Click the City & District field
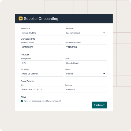 pos(42,74)
